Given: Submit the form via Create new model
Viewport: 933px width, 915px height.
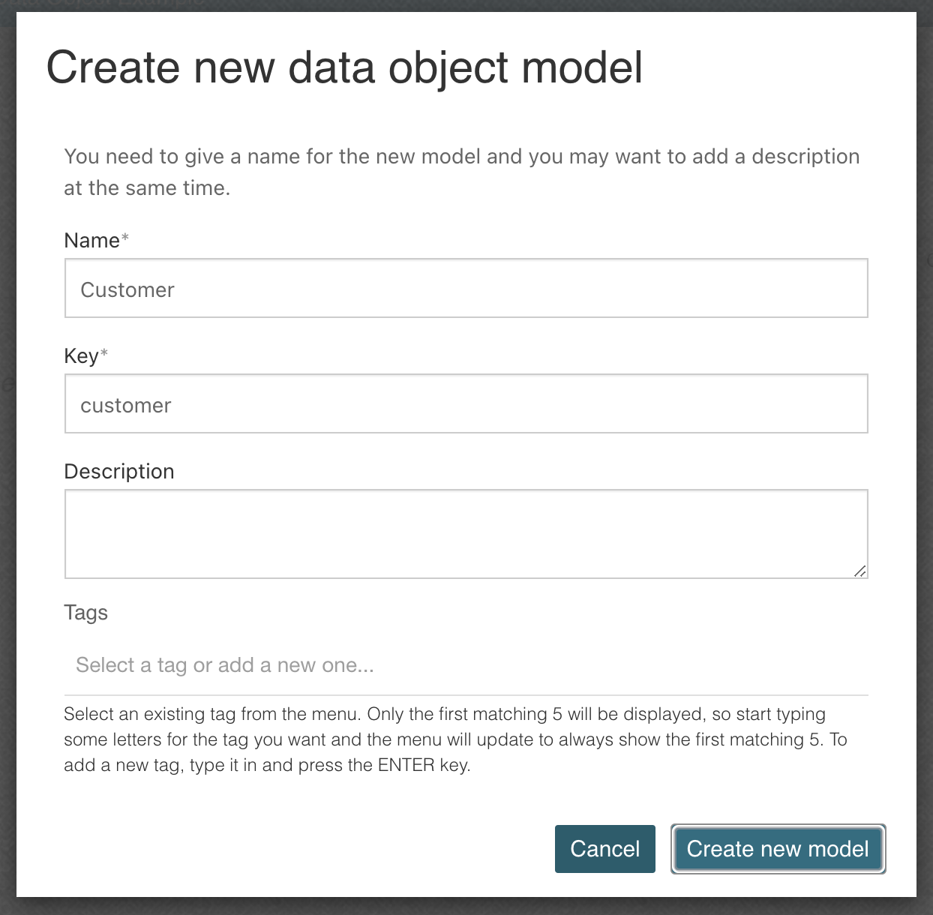Looking at the screenshot, I should (x=777, y=849).
